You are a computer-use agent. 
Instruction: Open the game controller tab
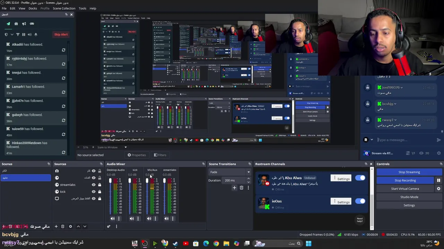(x=32, y=24)
